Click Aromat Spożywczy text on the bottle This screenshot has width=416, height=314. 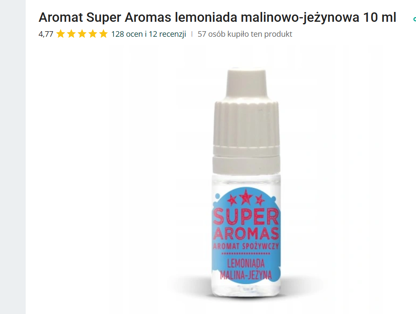point(245,246)
